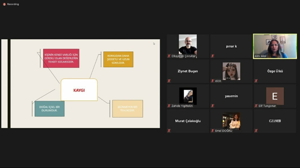The height and width of the screenshot is (168, 300).
Task: Click the beige "BİLİNMEYEN BİR TEHLİKEDİR" box
Action: 127,109
